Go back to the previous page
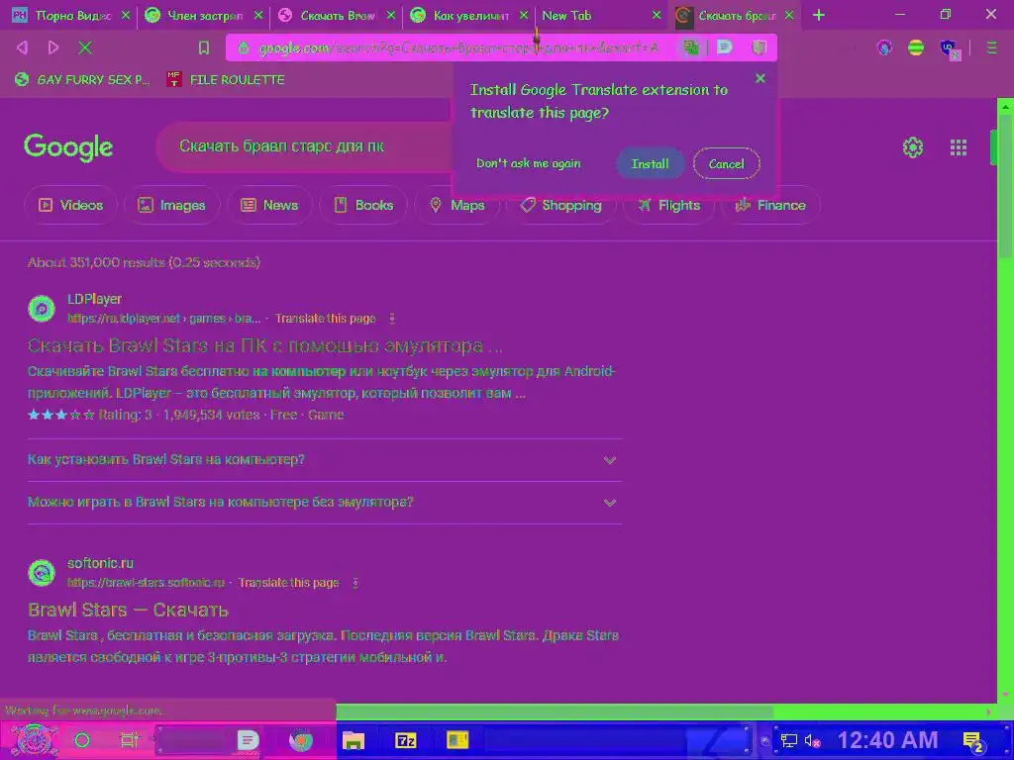The width and height of the screenshot is (1014, 760). 22,47
